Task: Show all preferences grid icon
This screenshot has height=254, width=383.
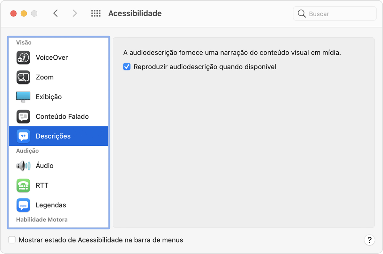Action: point(96,13)
